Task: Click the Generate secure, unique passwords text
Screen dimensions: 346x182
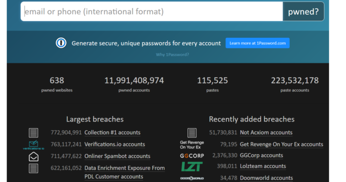Action: pos(146,43)
